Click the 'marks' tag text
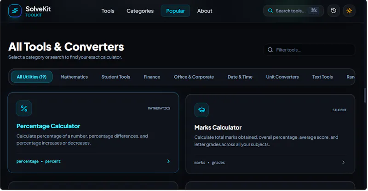The image size is (368, 191). tap(200, 163)
